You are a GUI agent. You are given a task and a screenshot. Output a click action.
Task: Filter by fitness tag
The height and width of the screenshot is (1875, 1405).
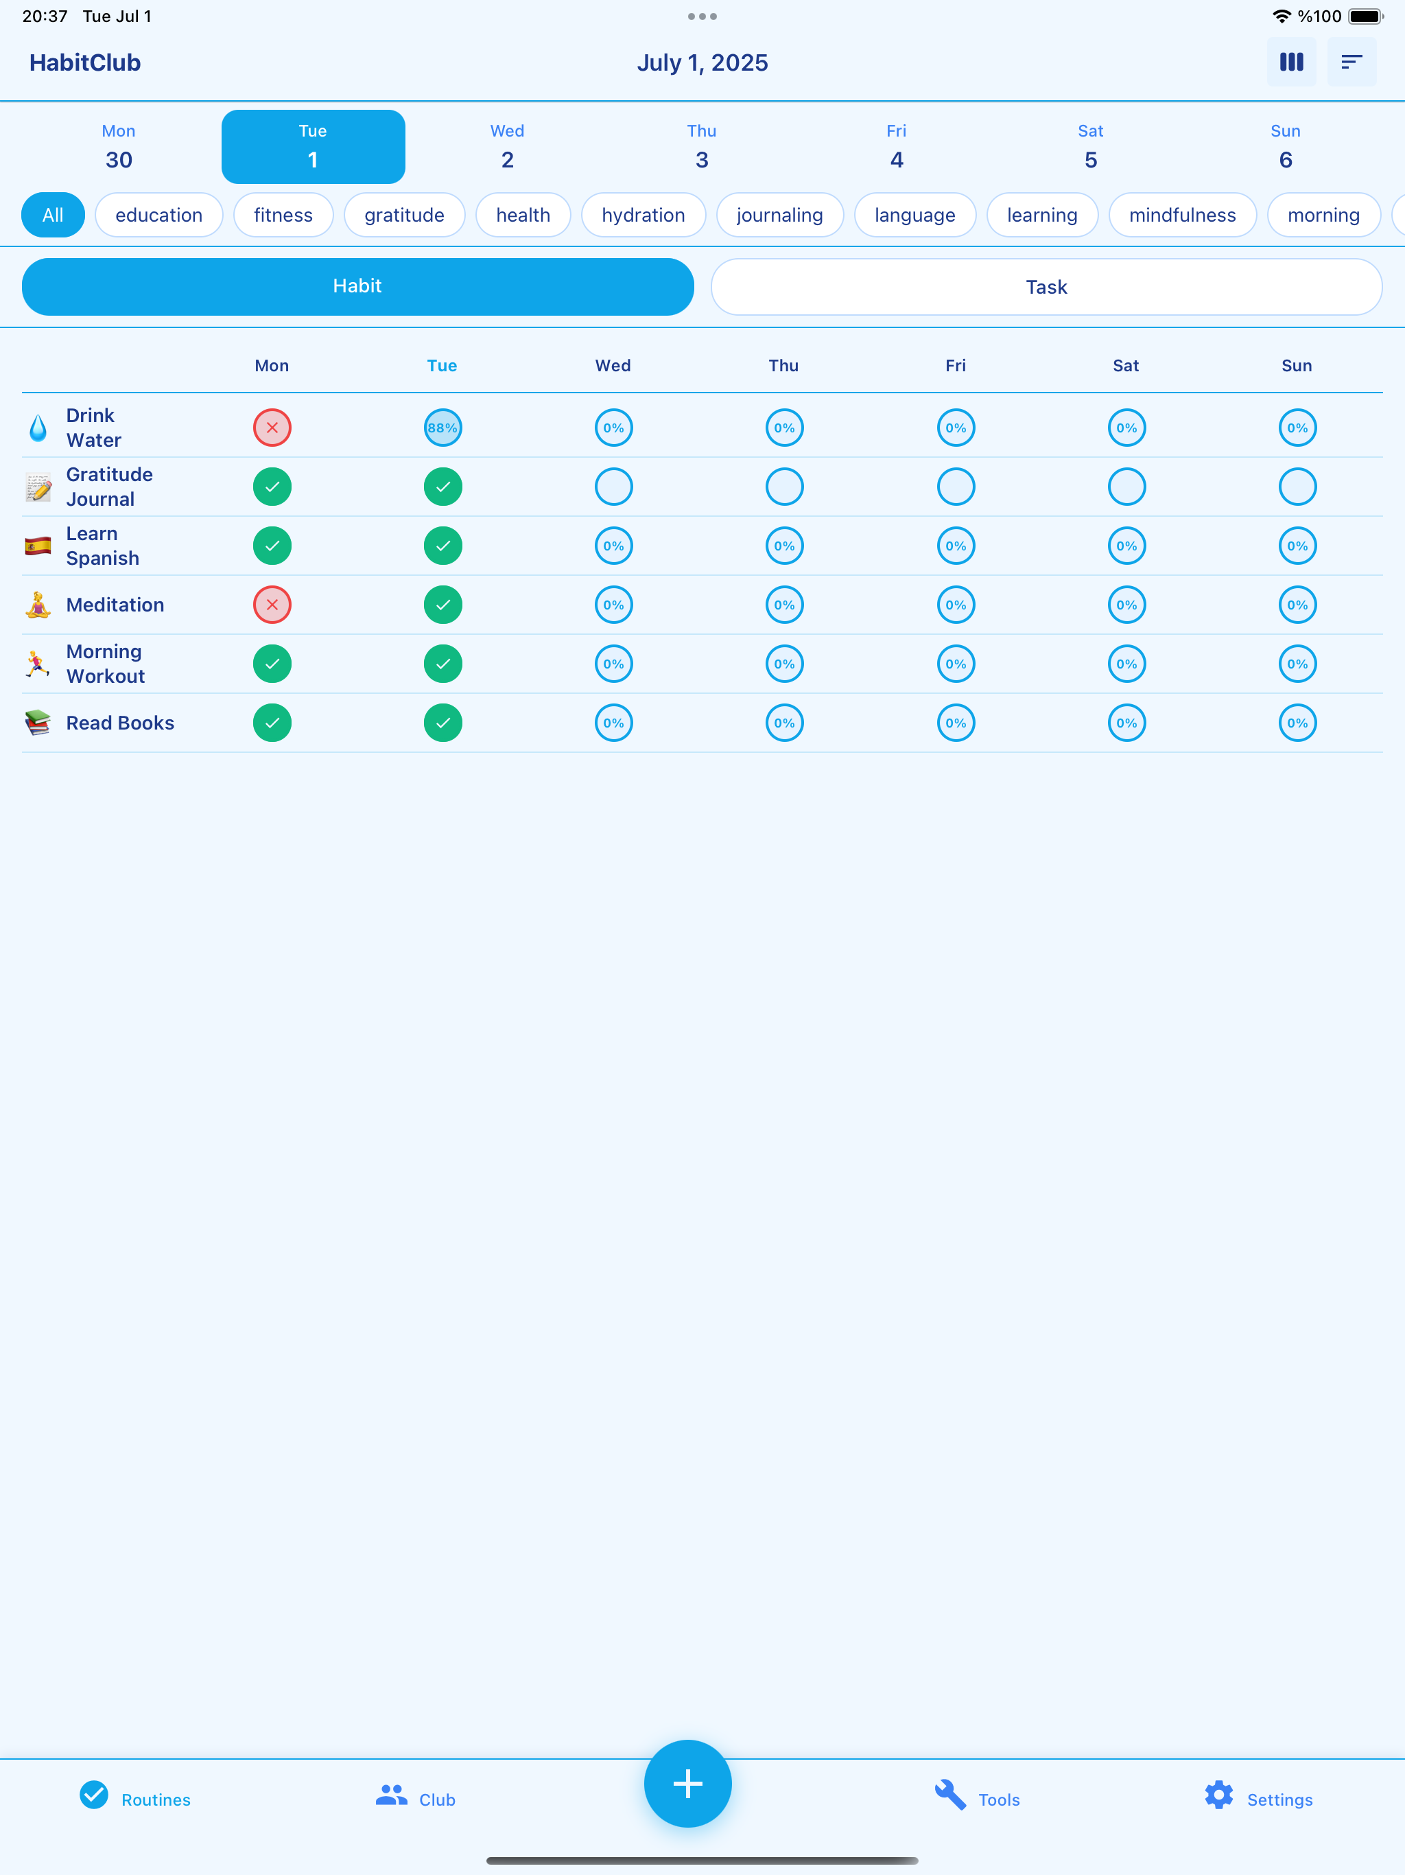[x=283, y=216]
